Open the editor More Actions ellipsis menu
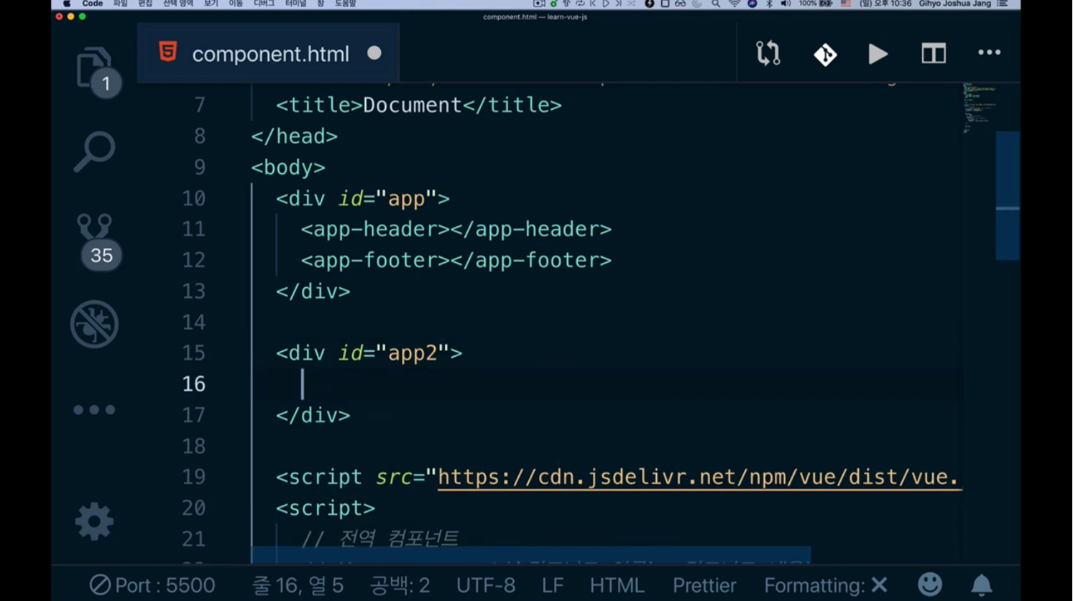Image resolution: width=1073 pixels, height=601 pixels. (x=989, y=53)
